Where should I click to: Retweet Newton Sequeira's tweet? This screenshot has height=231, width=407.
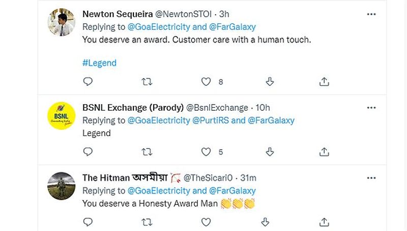[147, 81]
